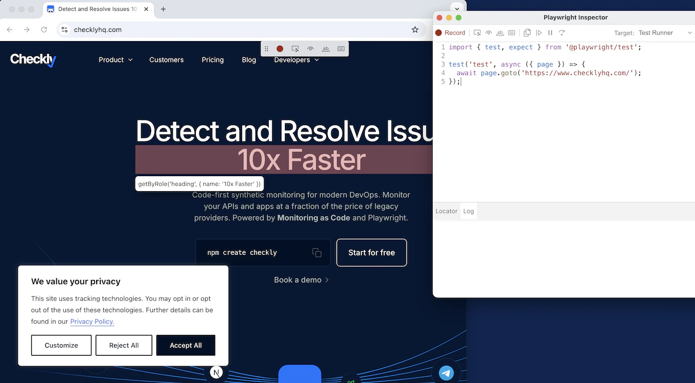The image size is (695, 383).
Task: Toggle Record in the Playwright Inspector
Action: click(x=451, y=32)
